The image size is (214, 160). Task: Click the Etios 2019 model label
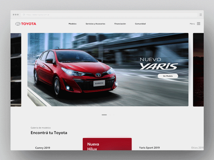pyautogui.click(x=198, y=147)
